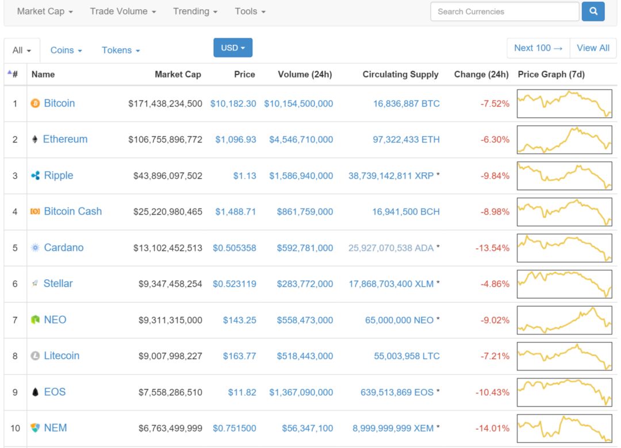Sort by Volume (24h) column header
The image size is (621, 448).
pos(305,75)
